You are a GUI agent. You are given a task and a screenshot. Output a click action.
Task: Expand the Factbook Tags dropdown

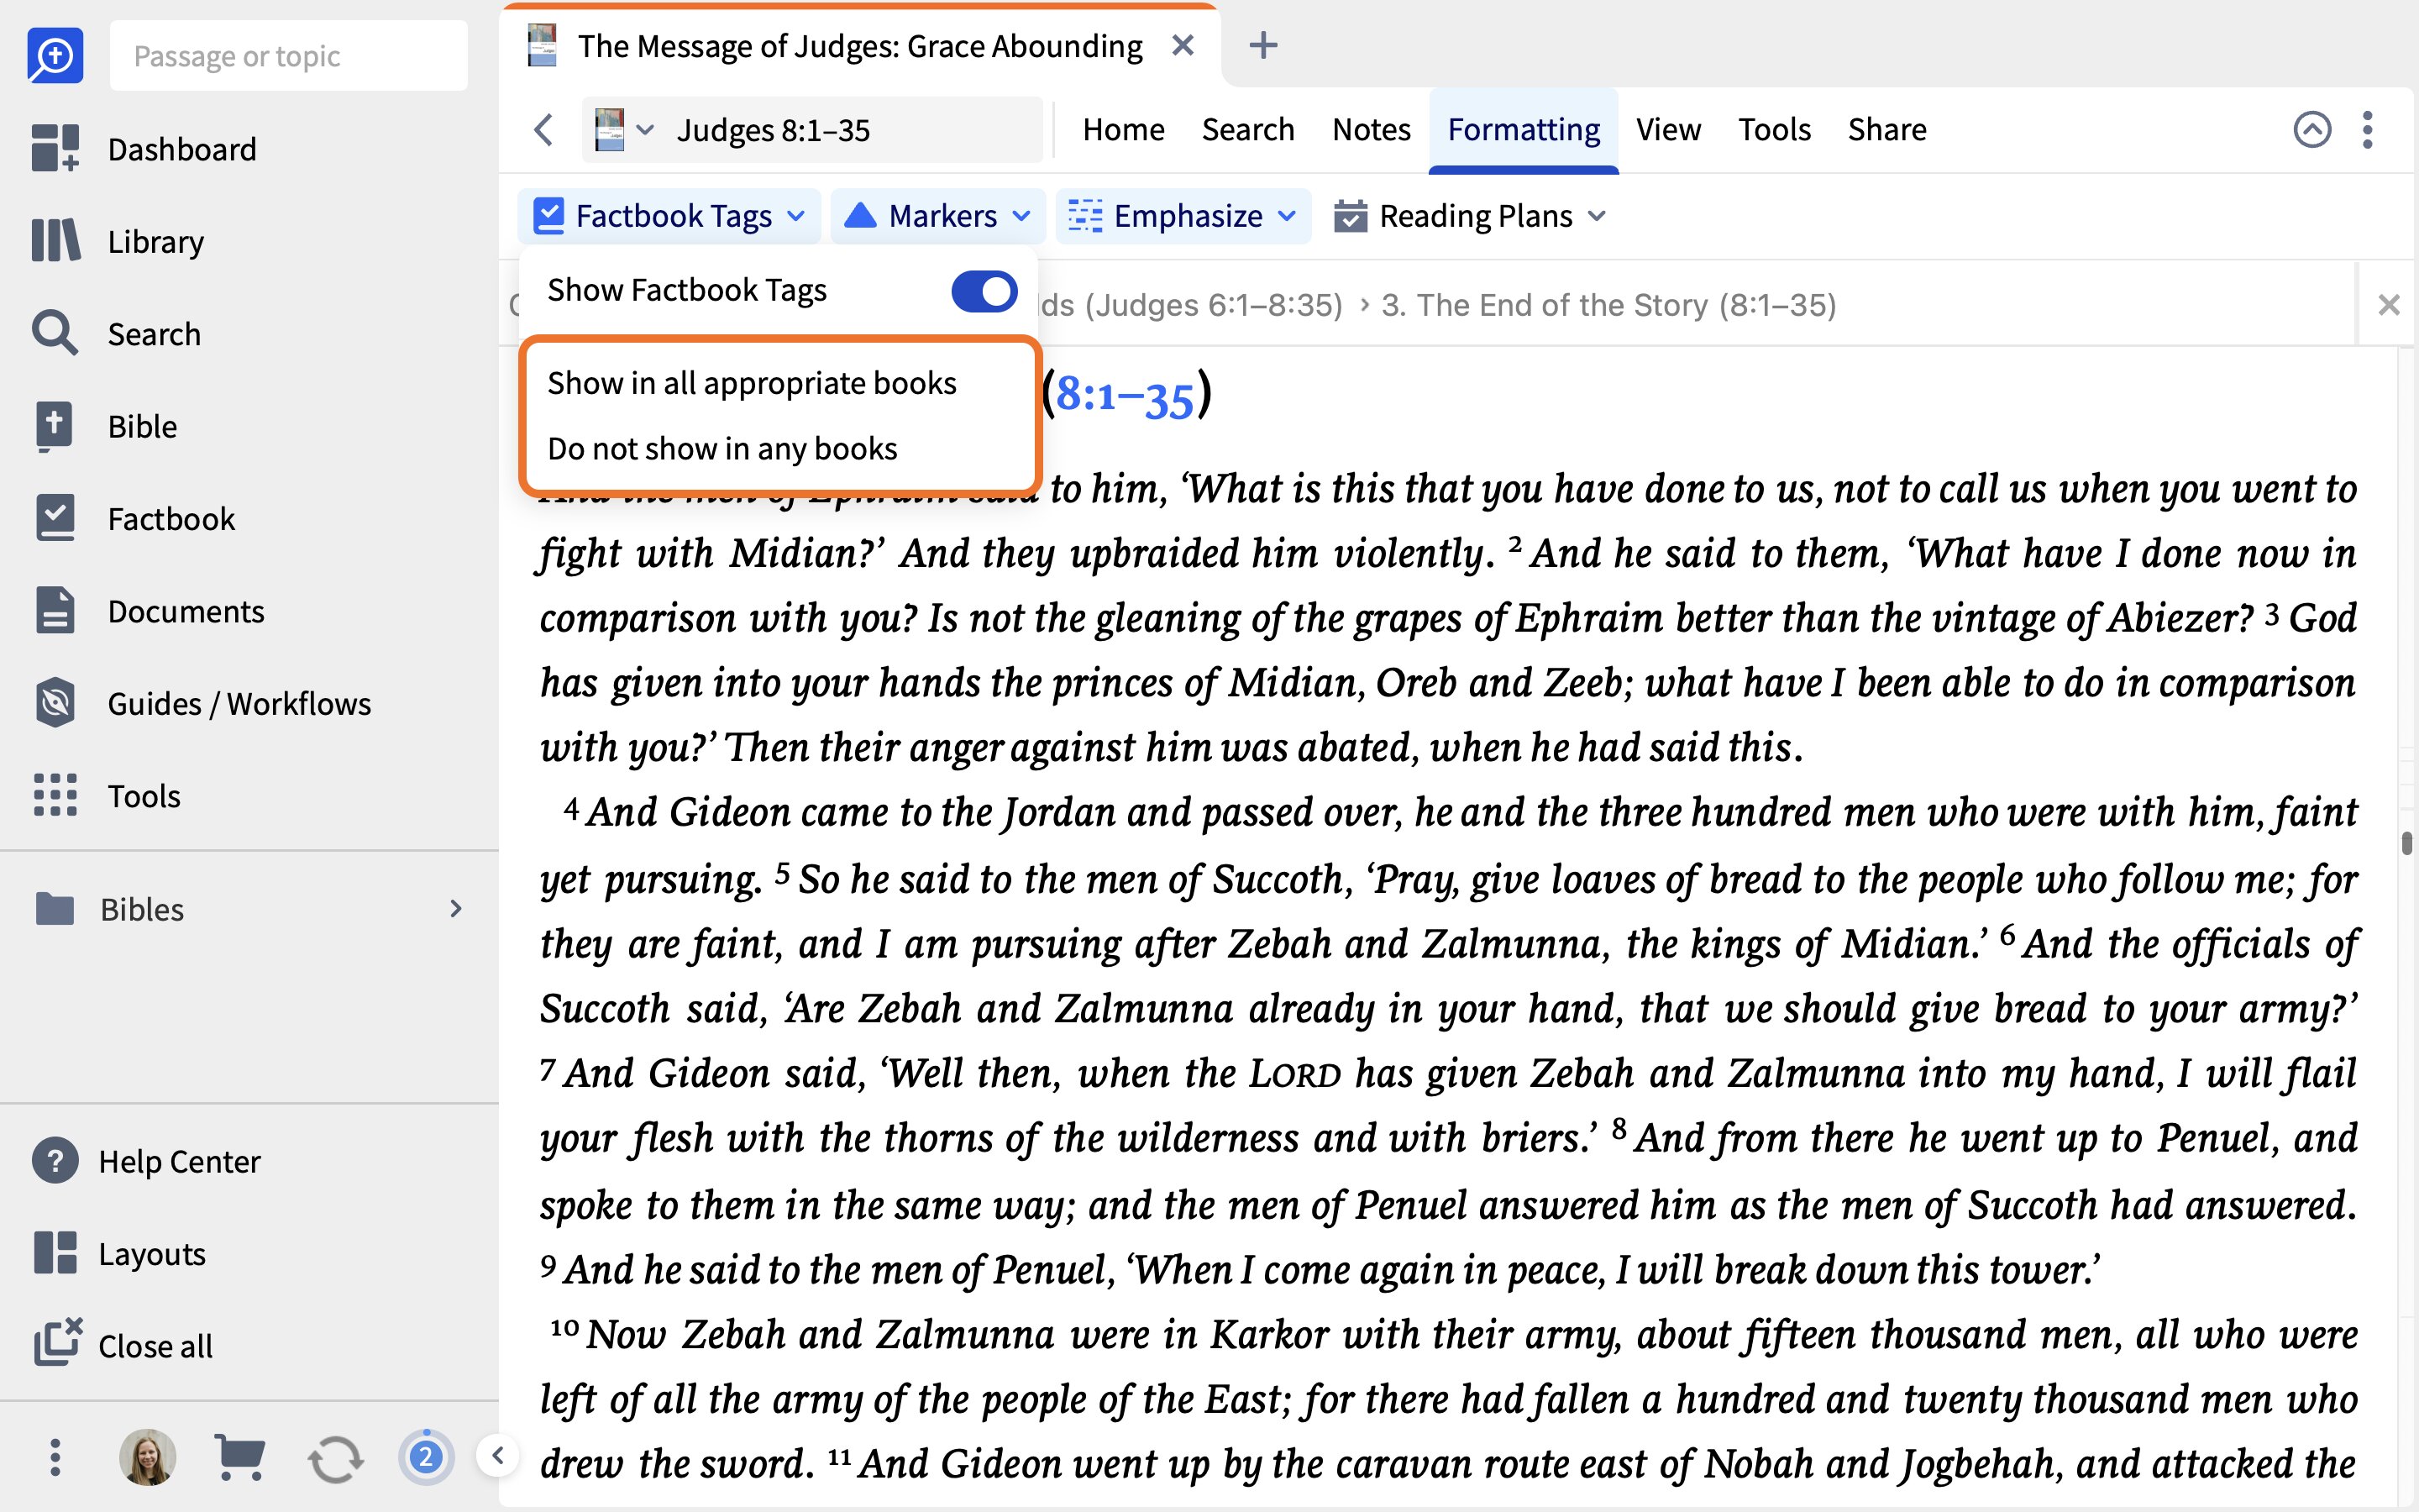click(x=795, y=216)
